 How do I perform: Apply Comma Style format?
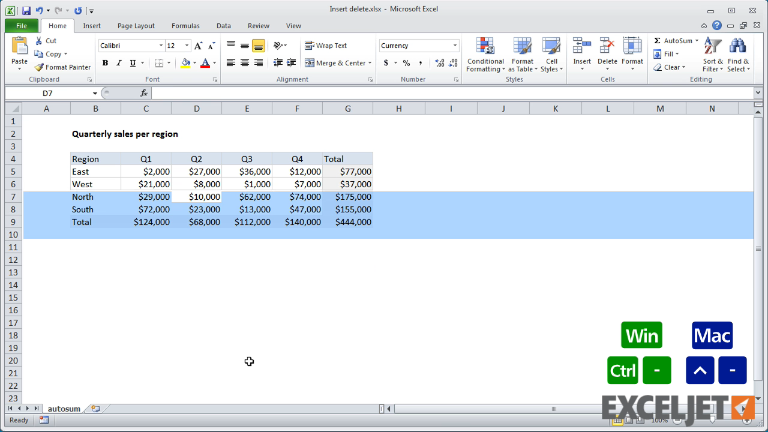[x=421, y=63]
